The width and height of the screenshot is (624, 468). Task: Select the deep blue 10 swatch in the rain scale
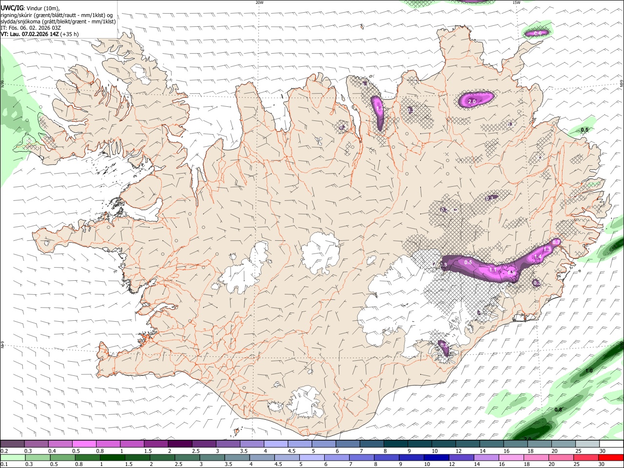[436, 457]
